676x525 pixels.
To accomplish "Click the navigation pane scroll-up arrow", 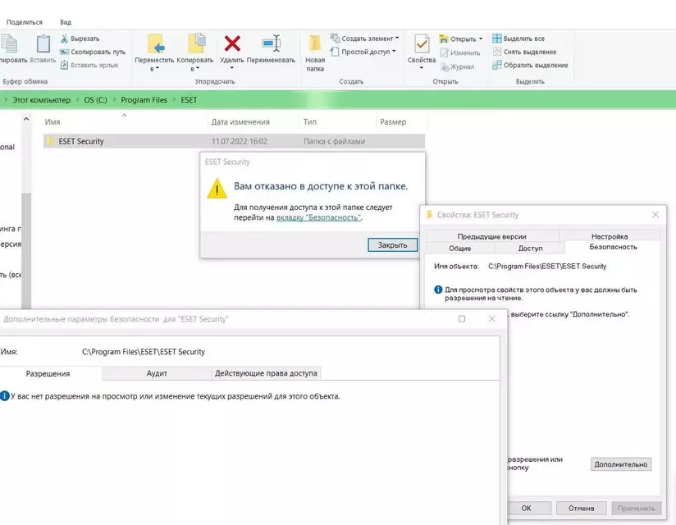I will pos(26,119).
